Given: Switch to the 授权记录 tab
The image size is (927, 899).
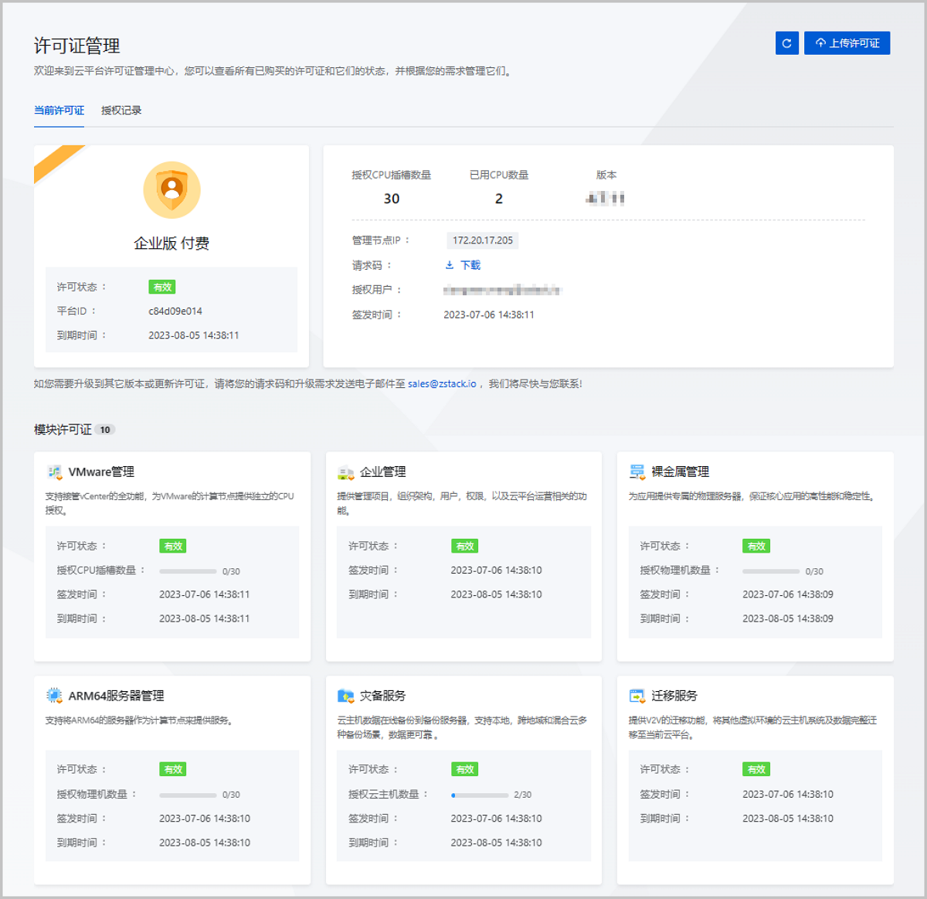Looking at the screenshot, I should click(121, 110).
